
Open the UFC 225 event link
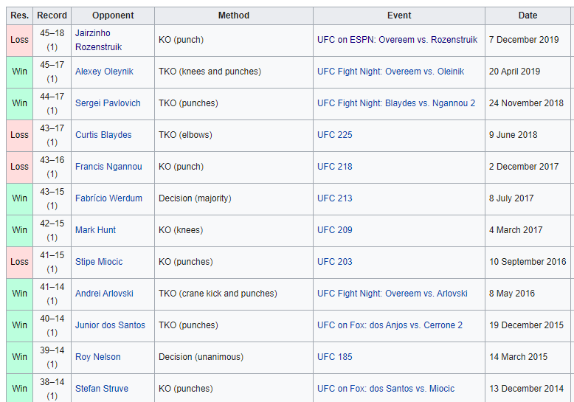pos(335,135)
